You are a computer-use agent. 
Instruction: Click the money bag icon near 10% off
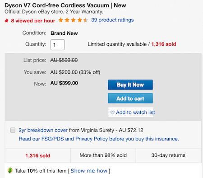pyautogui.click(x=10, y=170)
